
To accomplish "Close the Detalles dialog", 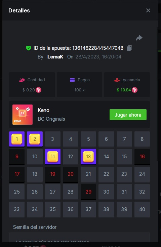I will point(148,10).
